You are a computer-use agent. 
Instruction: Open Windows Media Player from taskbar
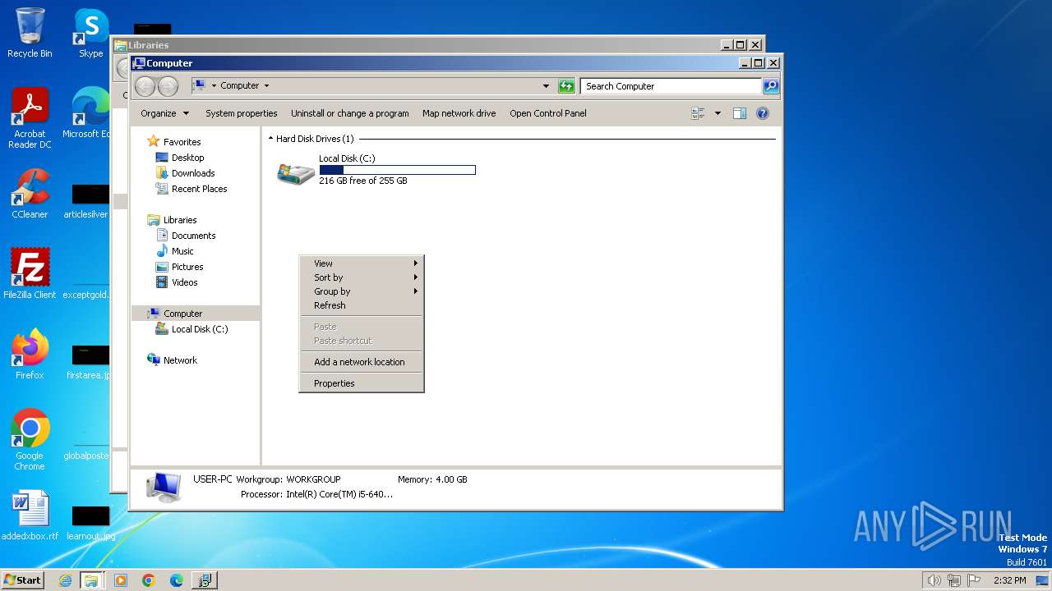(x=121, y=580)
